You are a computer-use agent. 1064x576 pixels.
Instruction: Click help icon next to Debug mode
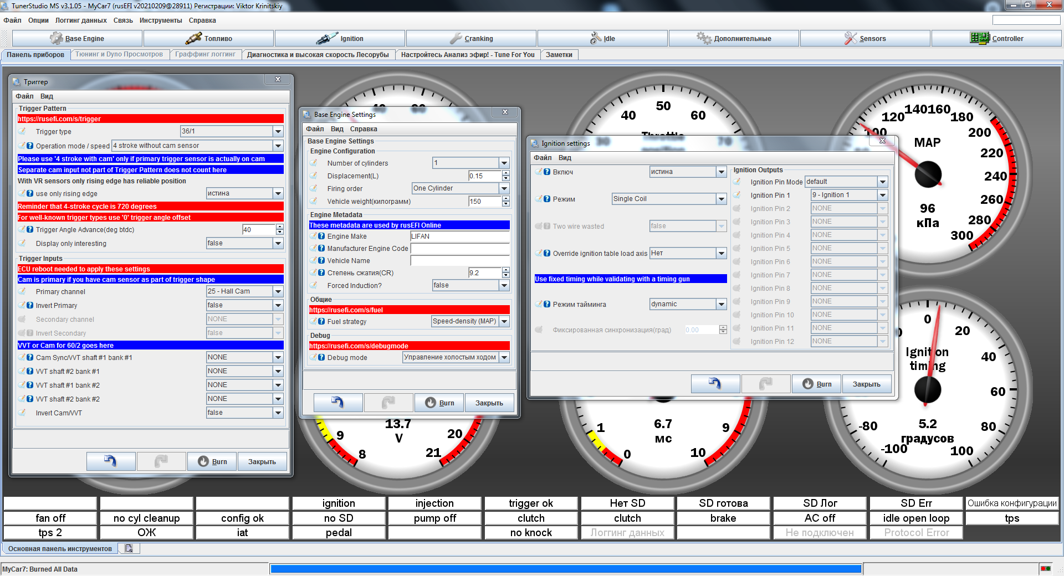pos(321,357)
